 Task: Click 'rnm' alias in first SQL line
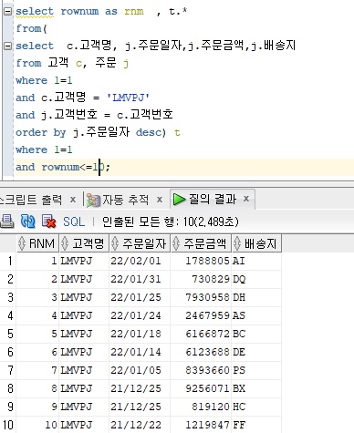coord(134,12)
